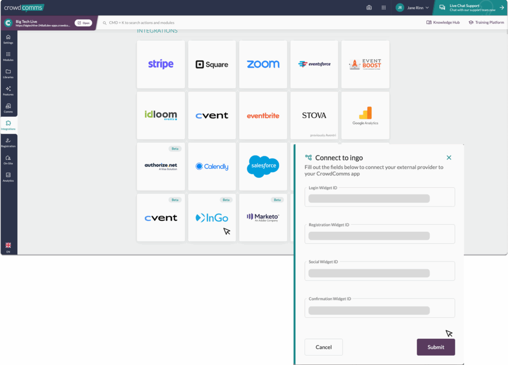The image size is (508, 365).
Task: Close the Connect to ingo panel
Action: click(x=449, y=157)
